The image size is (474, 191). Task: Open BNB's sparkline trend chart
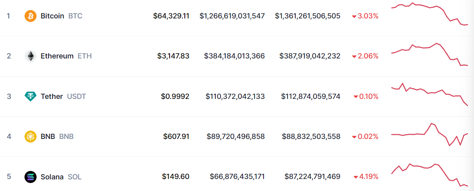pyautogui.click(x=429, y=135)
